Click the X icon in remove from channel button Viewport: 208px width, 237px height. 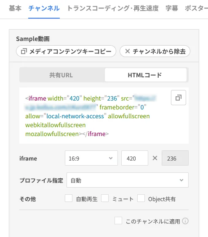128,51
